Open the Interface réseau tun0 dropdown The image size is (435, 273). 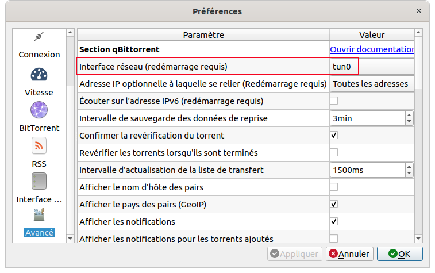pos(372,67)
